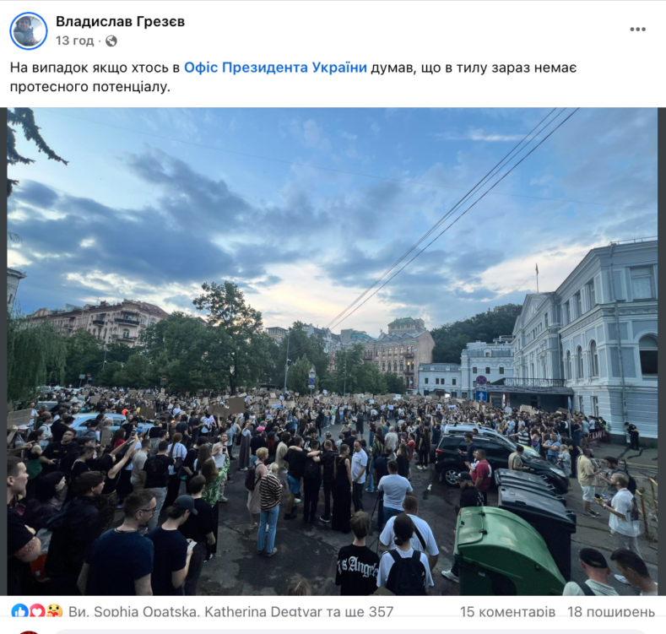This screenshot has width=666, height=634.
Task: Click the commenter avatar below the reactions
Action: click(x=29, y=632)
